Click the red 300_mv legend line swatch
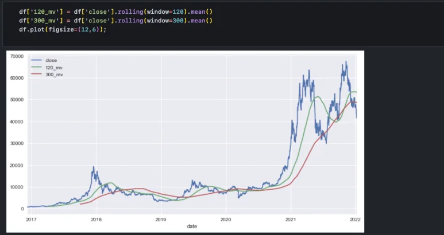 (37, 75)
